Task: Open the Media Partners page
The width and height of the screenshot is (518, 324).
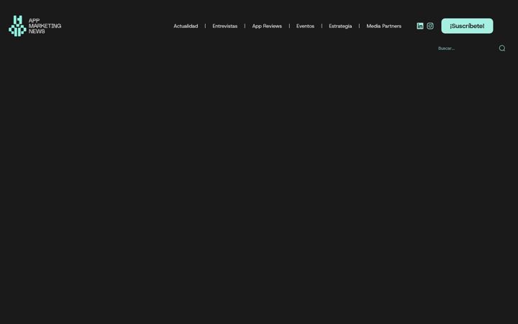Action: (384, 26)
